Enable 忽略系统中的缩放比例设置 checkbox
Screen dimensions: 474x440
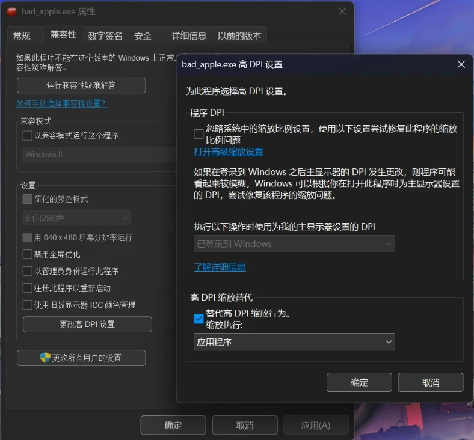tap(199, 134)
